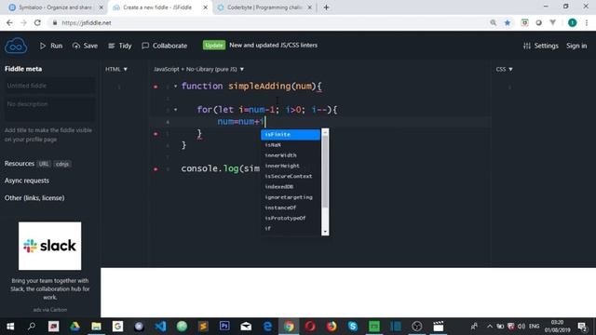Click the cdnjs badge in Resources

(x=62, y=164)
